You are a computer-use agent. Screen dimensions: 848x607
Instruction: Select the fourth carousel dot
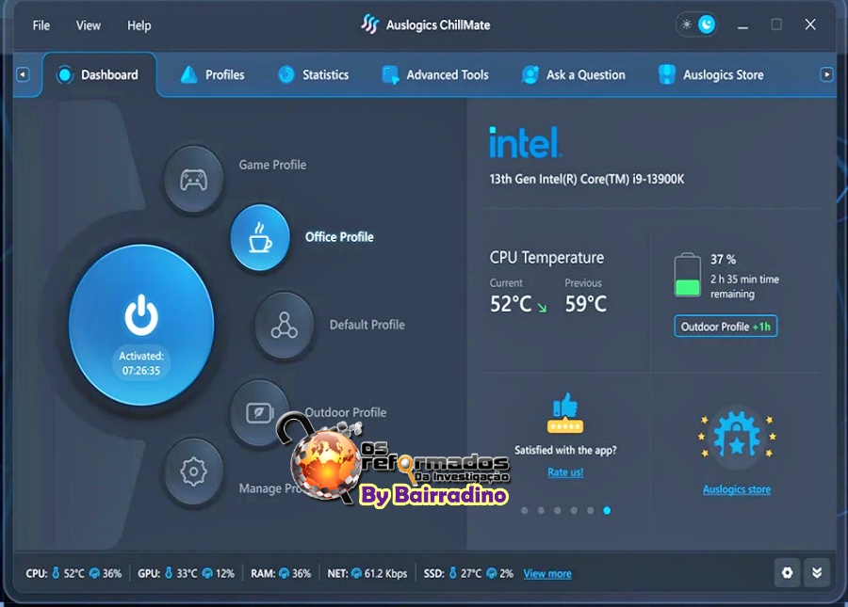click(574, 510)
